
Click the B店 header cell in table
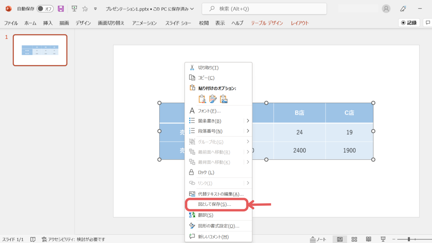tap(300, 113)
